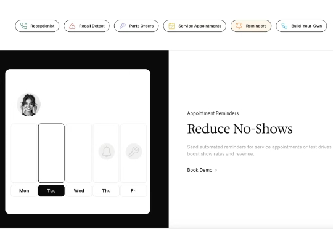Click the Reduce No-Shows heading

pos(240,129)
